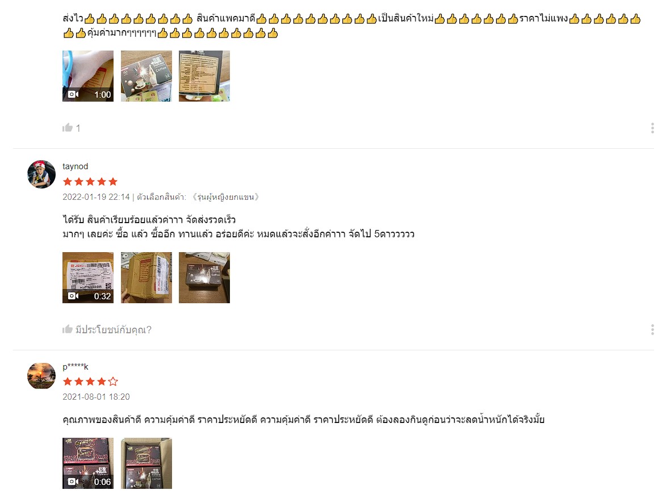Open the taynod username link

tap(75, 166)
